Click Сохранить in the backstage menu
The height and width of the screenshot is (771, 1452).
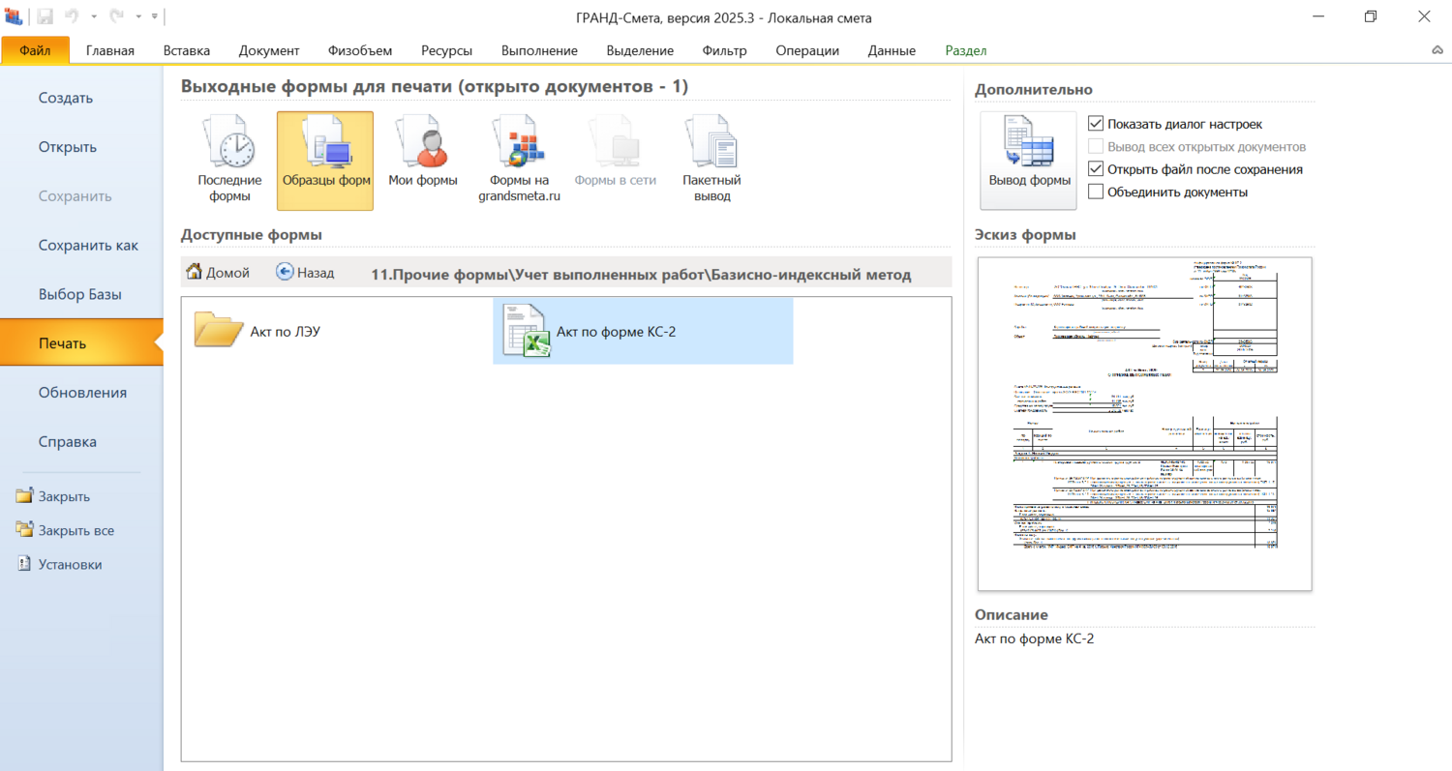[x=81, y=196]
